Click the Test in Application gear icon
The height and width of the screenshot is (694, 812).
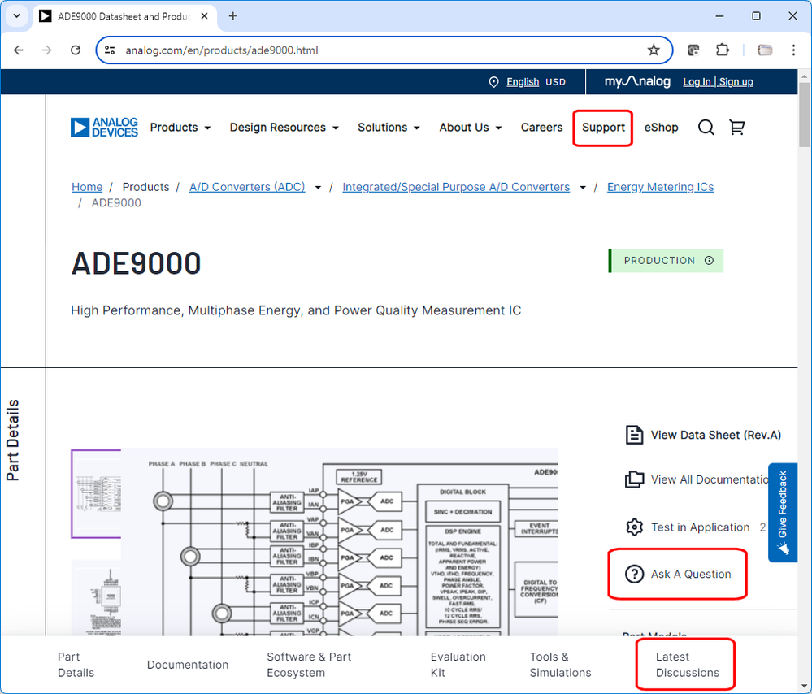(634, 527)
